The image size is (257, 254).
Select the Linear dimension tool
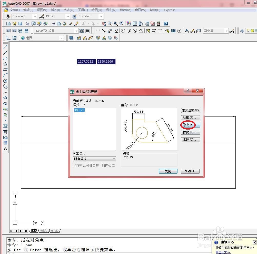pyautogui.click(x=98, y=31)
